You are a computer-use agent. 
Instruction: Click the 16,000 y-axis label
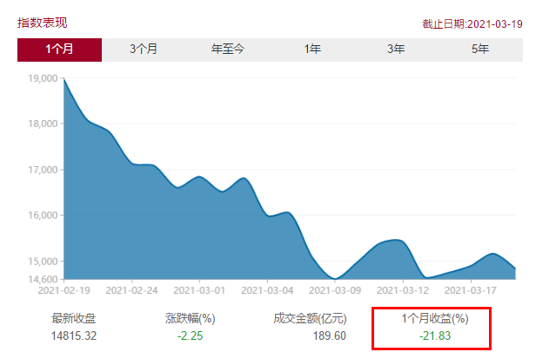43,216
